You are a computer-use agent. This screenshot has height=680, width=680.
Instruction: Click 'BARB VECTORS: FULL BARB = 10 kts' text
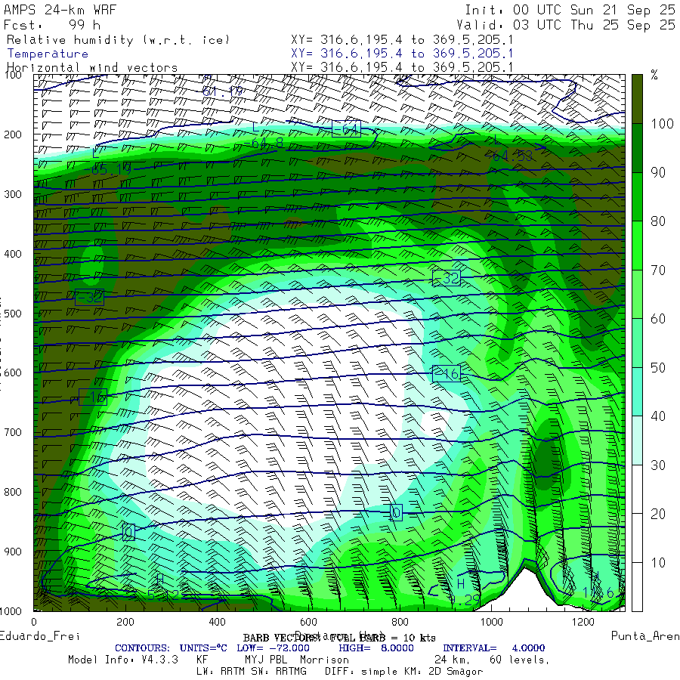[x=339, y=638]
